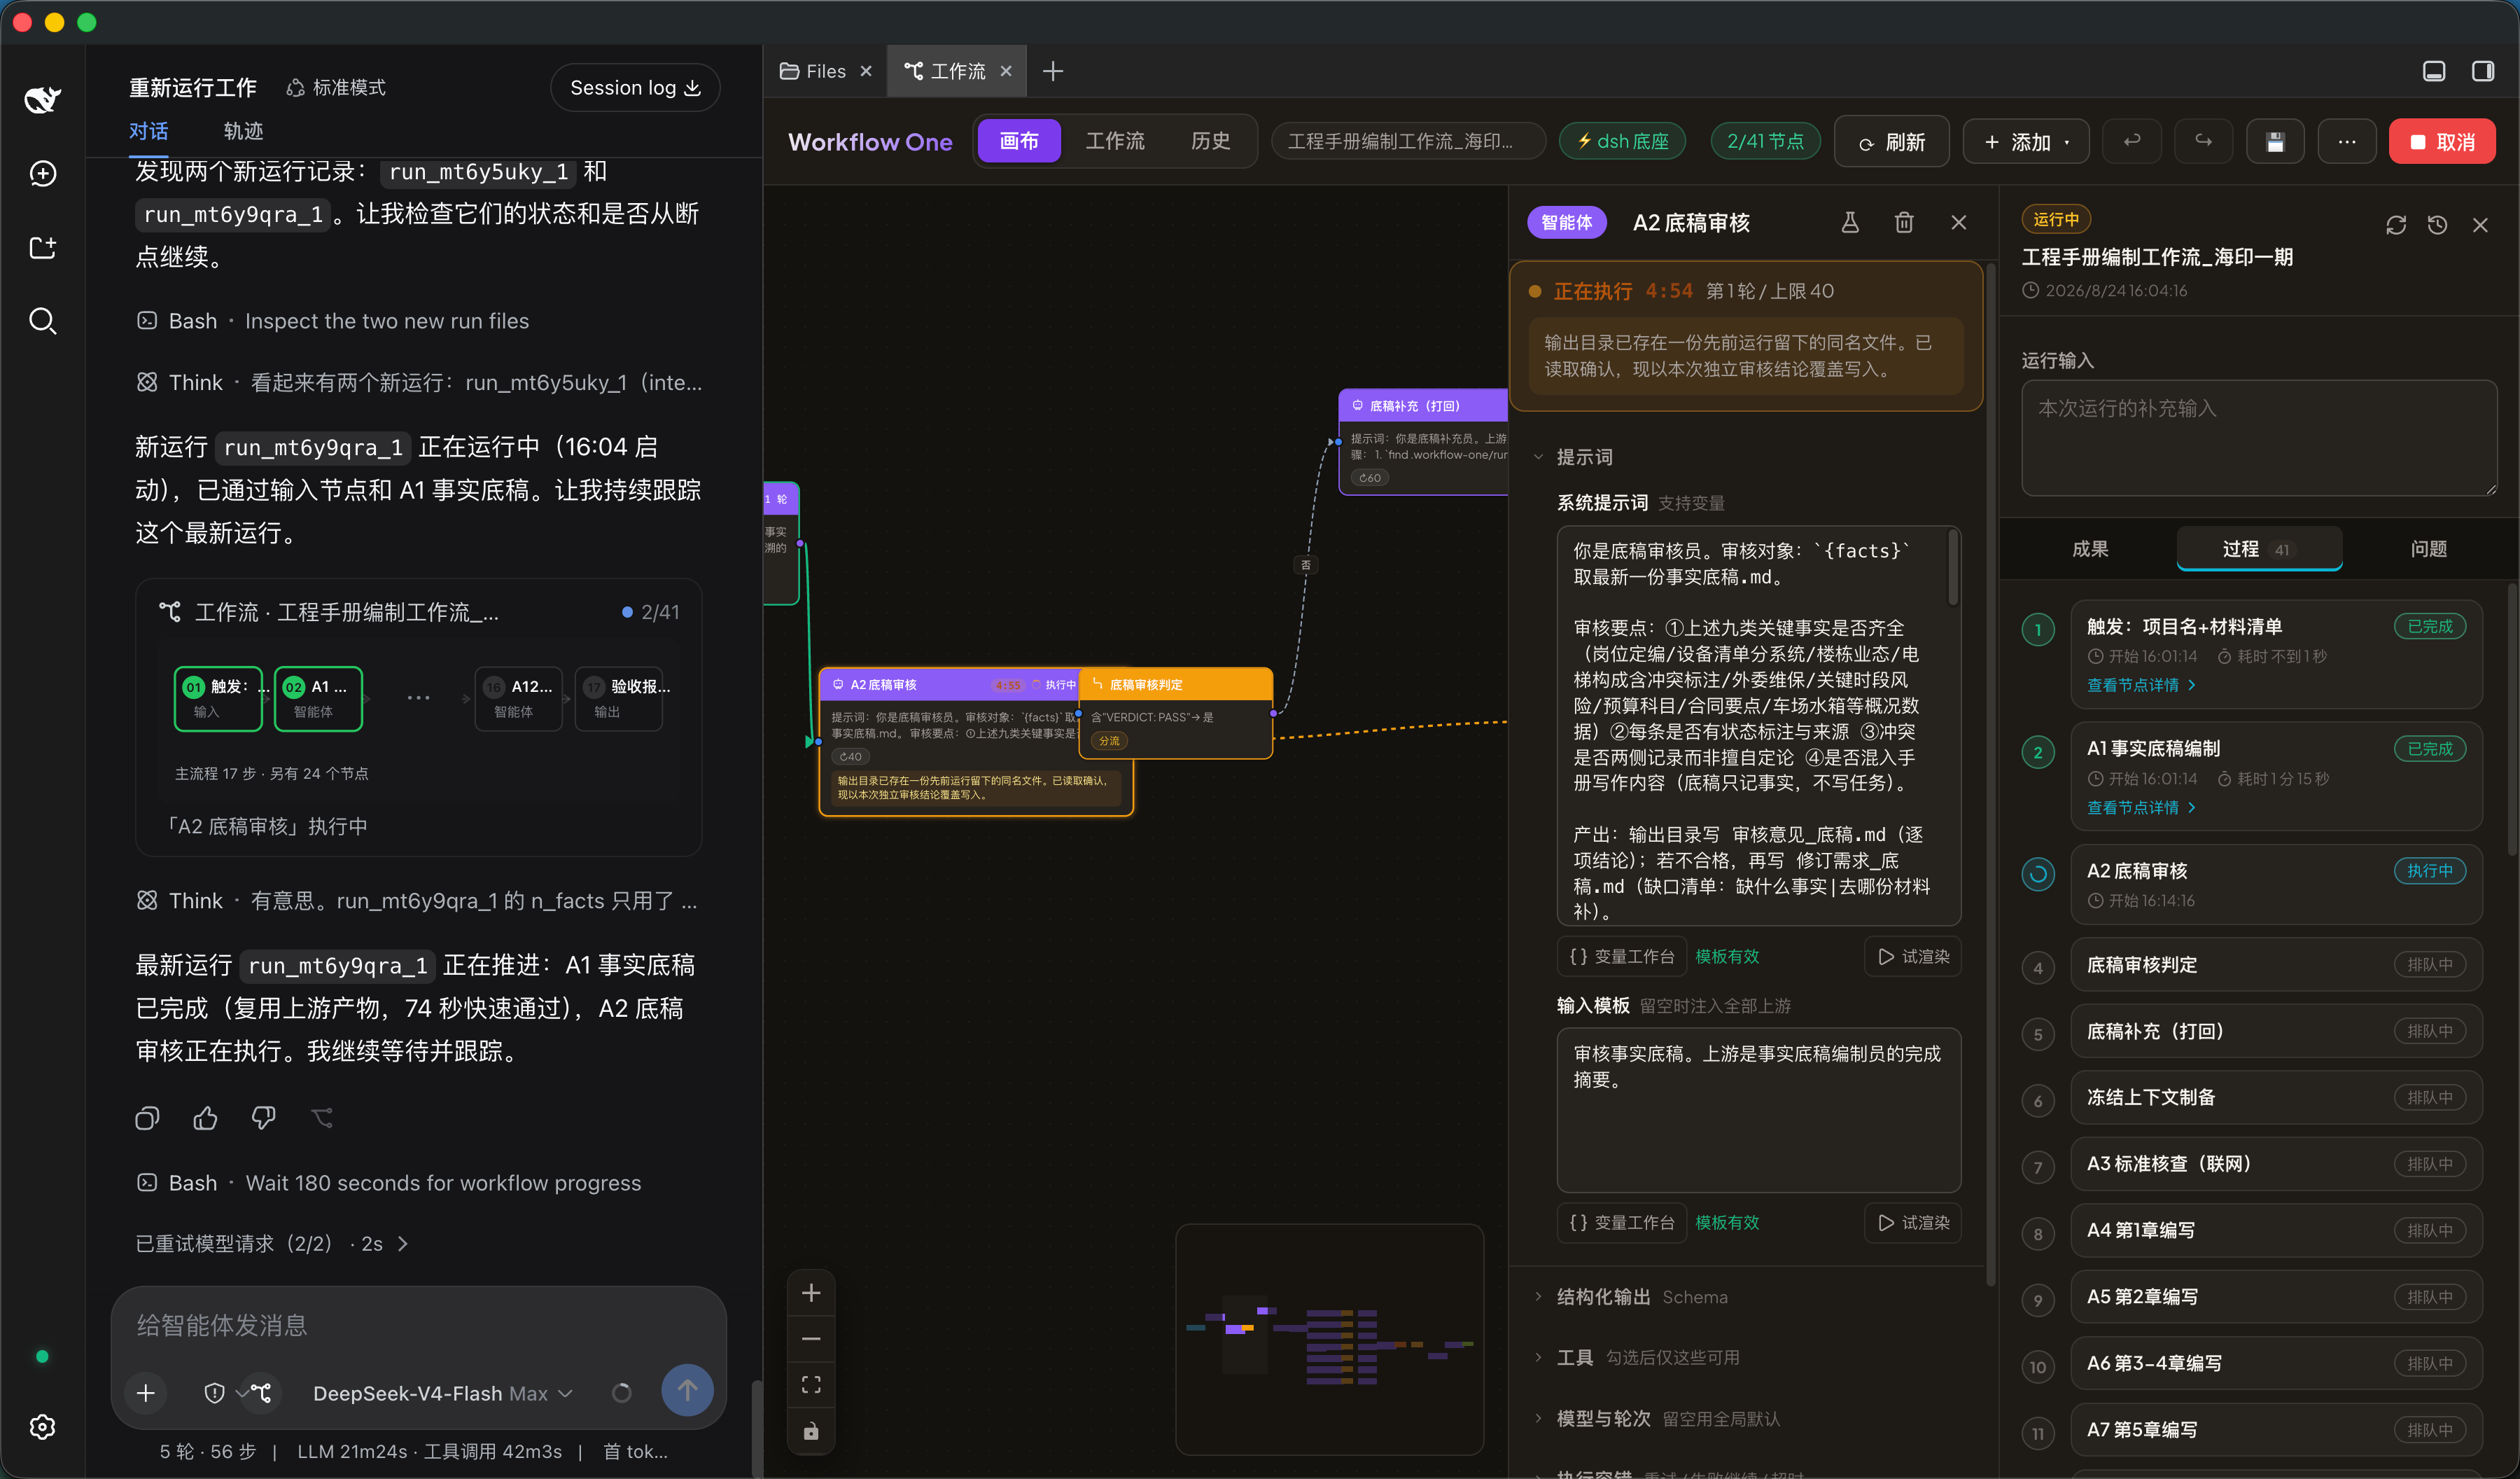Redo the canvas change

(x=2203, y=141)
